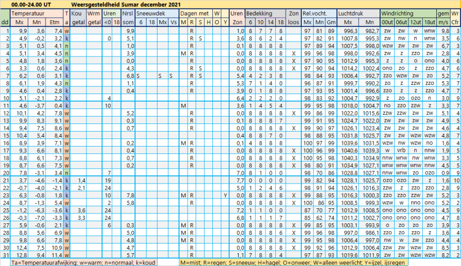Select the 'gem m/s' wind speed header

(443, 17)
